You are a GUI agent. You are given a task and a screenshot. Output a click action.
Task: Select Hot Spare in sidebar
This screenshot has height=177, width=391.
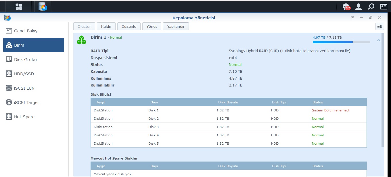34,117
